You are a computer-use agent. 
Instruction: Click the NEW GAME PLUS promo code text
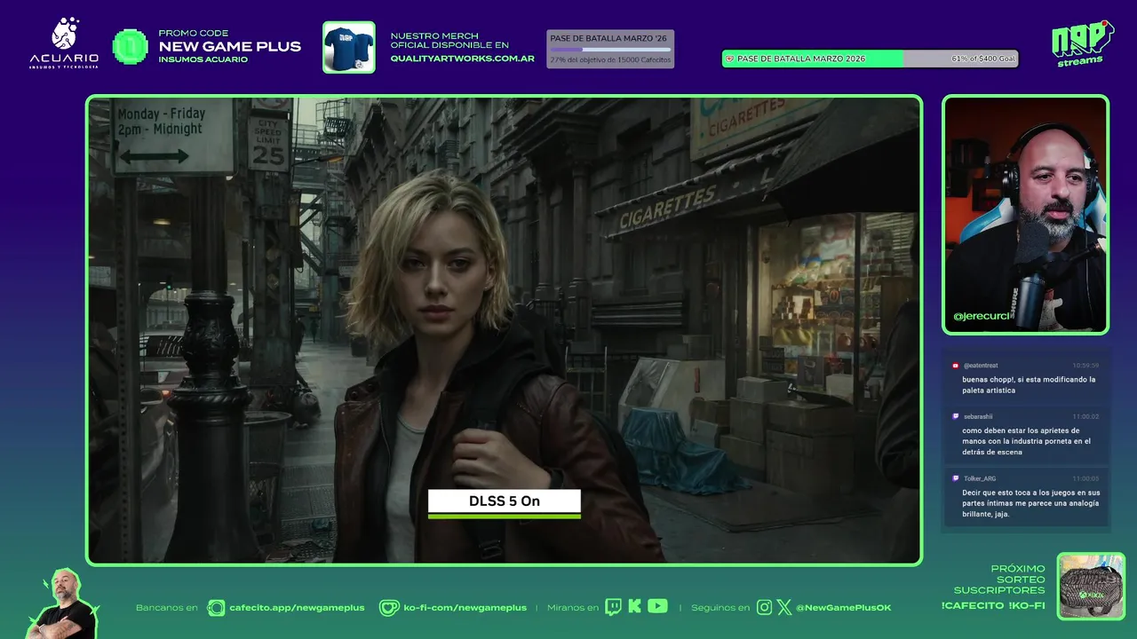(230, 47)
